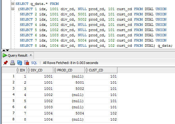Delete row icon with red X

point(27,63)
